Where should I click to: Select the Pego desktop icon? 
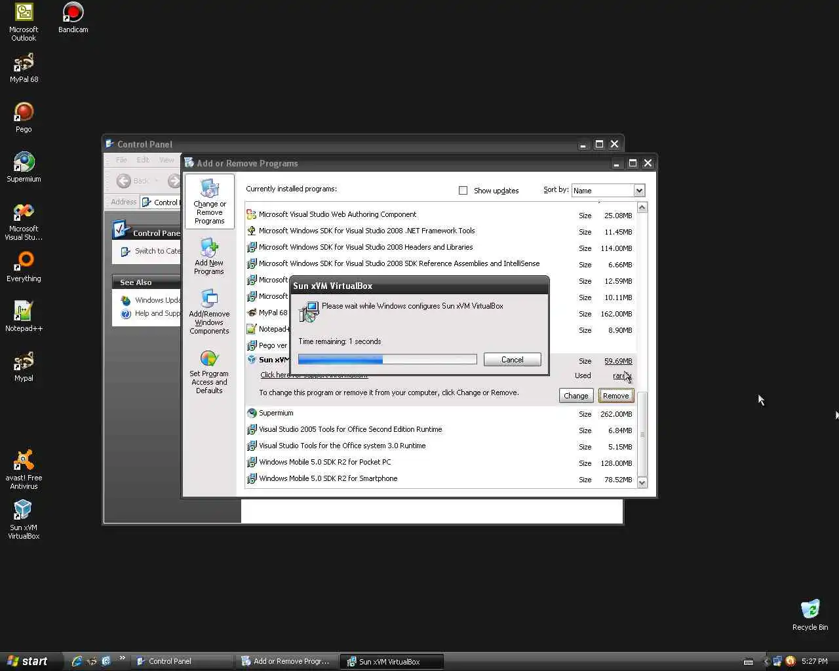[24, 117]
